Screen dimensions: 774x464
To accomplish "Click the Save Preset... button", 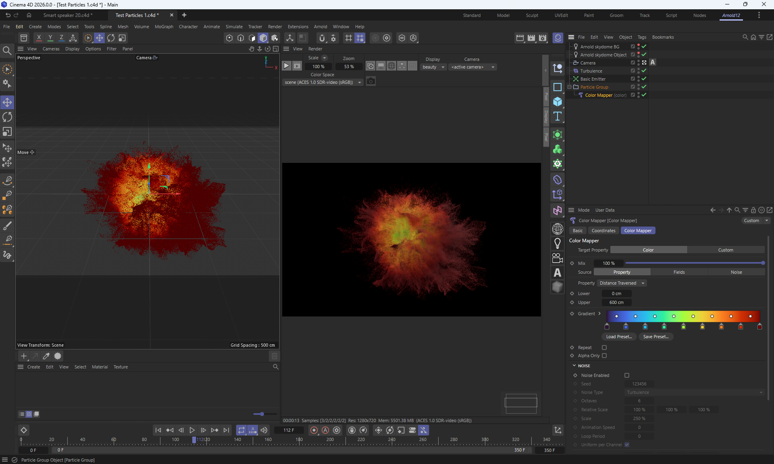I will 655,337.
